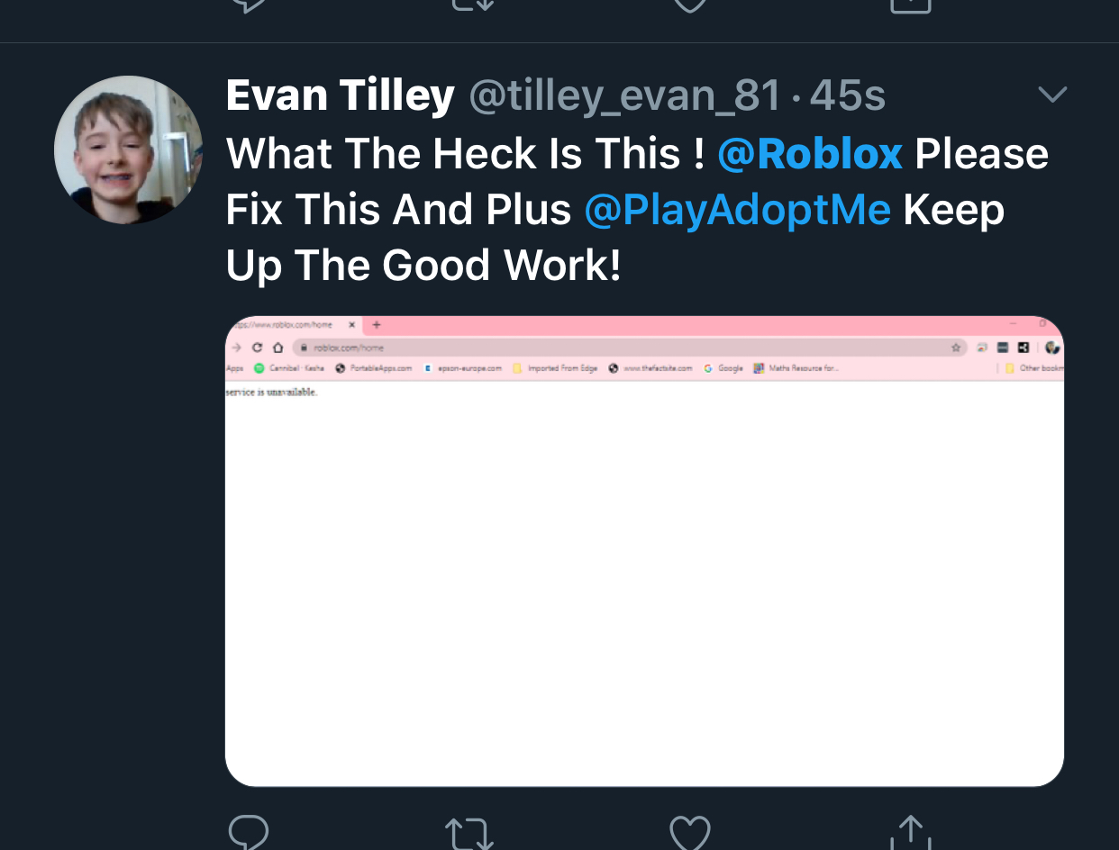Like Evan Tilley's tweet
This screenshot has height=850, width=1119.
690,832
